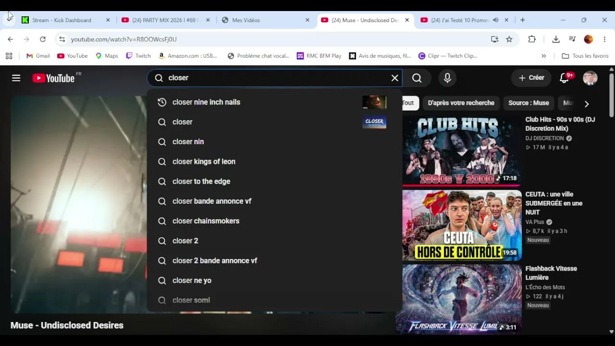Open the browser extensions puzzle icon
The height and width of the screenshot is (346, 615).
532,39
